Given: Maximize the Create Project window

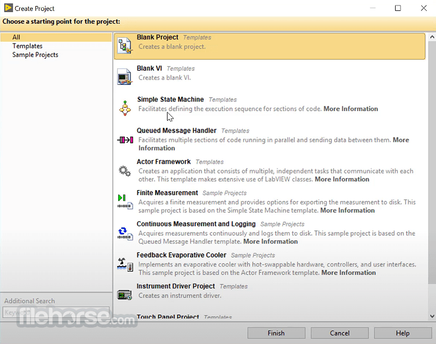Looking at the screenshot, I should (398, 8).
